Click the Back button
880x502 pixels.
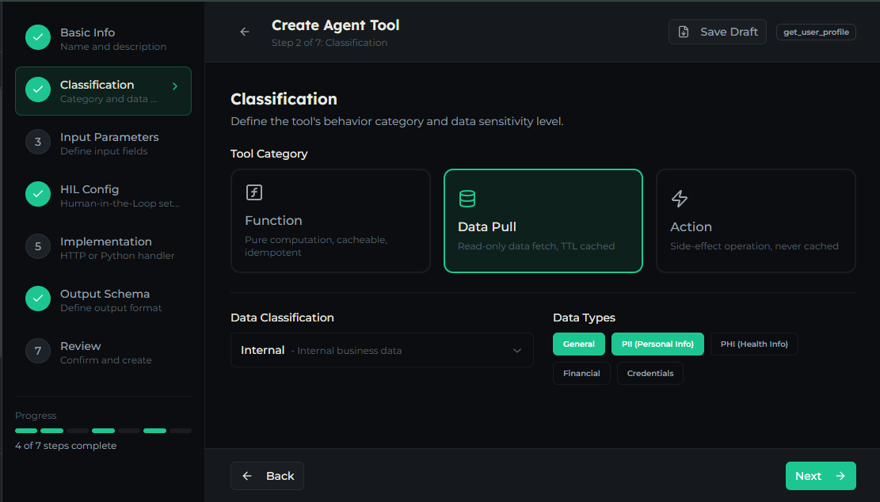pyautogui.click(x=267, y=476)
